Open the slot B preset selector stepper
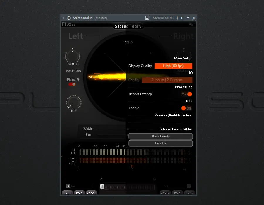This screenshot has width=264, height=205. coord(189,186)
